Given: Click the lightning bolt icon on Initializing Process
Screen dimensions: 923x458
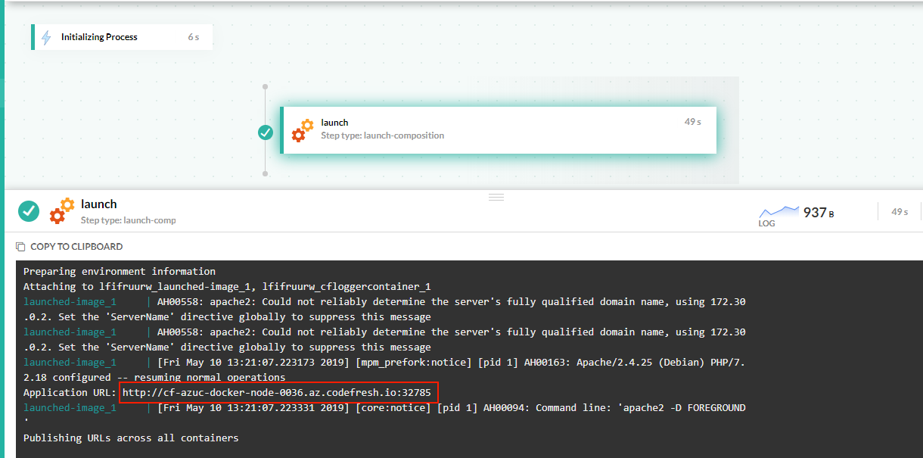Looking at the screenshot, I should 47,37.
